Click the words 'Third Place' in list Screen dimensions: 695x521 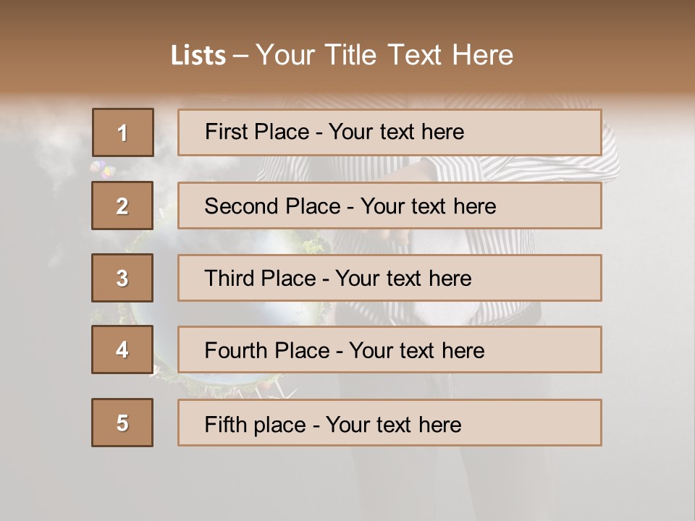[x=260, y=278]
